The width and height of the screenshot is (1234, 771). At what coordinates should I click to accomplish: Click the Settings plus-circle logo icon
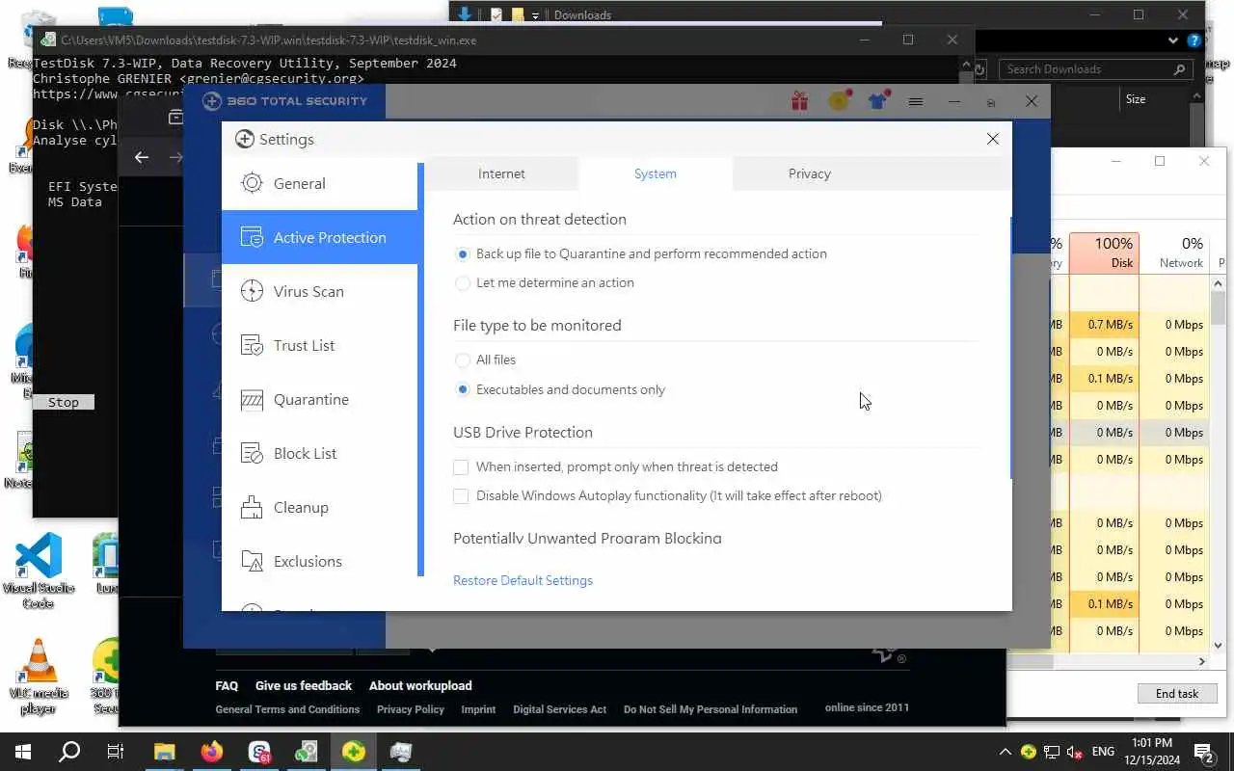coord(245,139)
